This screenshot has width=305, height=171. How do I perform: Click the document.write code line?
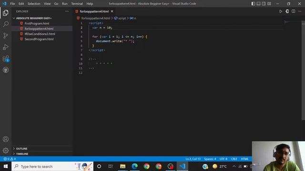coord(115,41)
